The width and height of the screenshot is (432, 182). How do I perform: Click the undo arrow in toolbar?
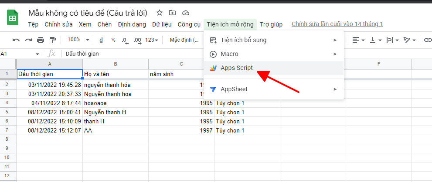pos(16,40)
